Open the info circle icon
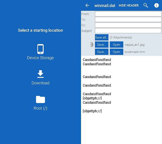The image size is (162, 144). pyautogui.click(x=156, y=5)
